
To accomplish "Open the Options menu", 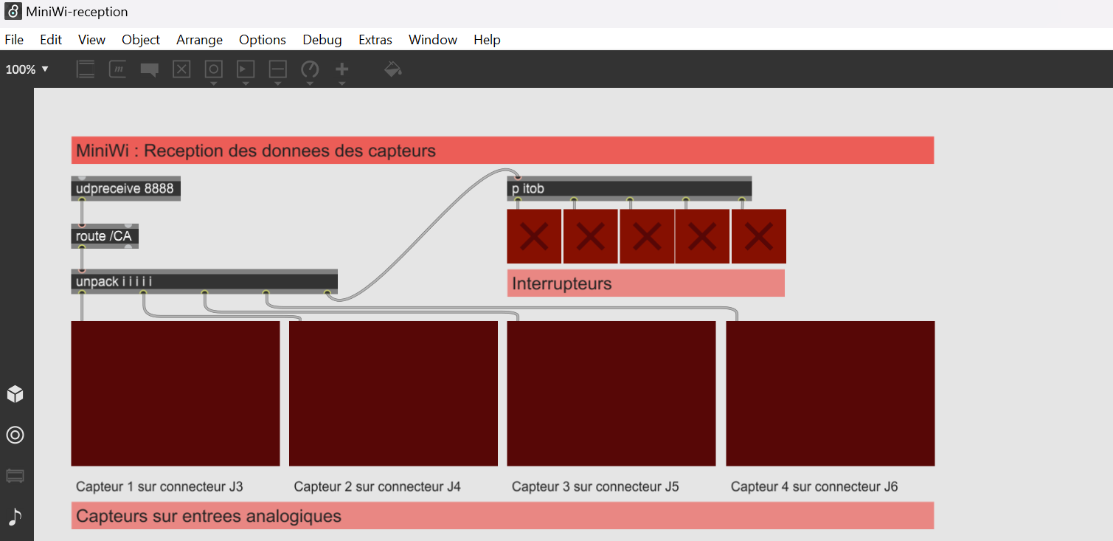I will tap(263, 40).
